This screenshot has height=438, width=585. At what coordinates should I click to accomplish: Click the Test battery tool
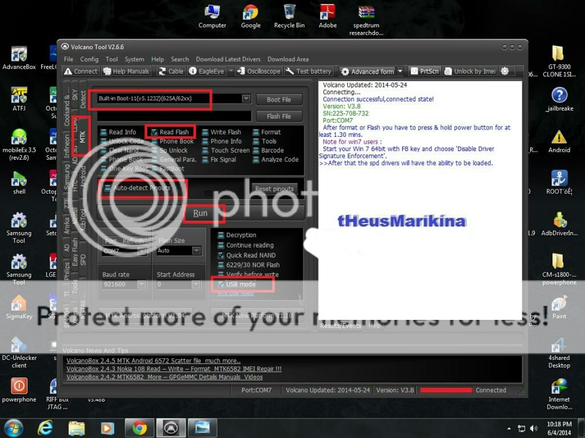click(308, 71)
